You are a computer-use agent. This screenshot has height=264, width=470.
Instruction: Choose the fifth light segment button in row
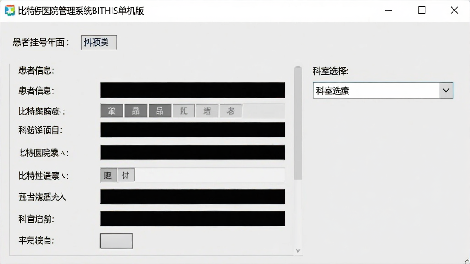pyautogui.click(x=207, y=111)
